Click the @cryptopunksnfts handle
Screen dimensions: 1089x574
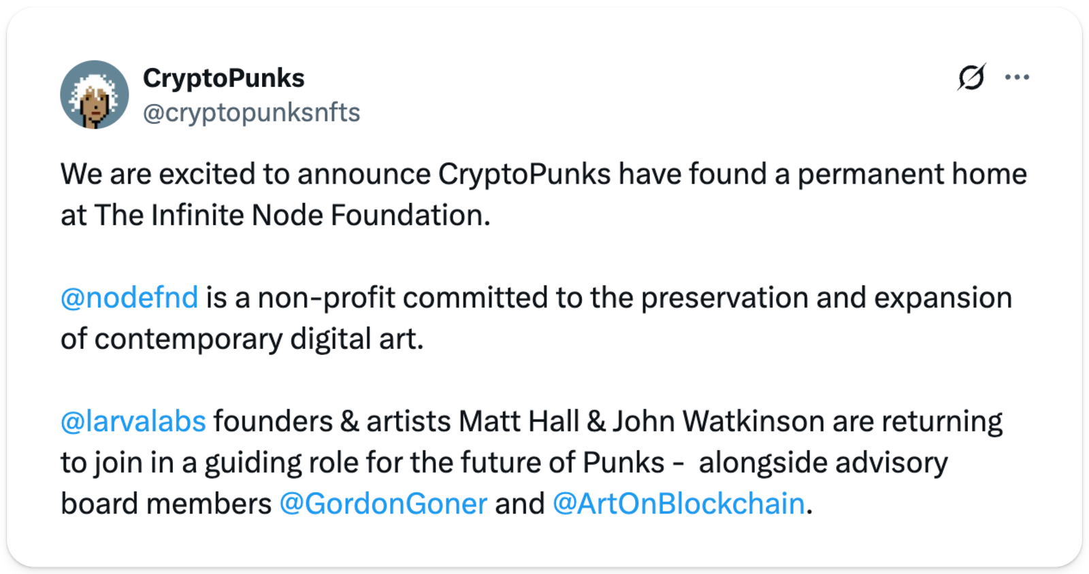[251, 112]
